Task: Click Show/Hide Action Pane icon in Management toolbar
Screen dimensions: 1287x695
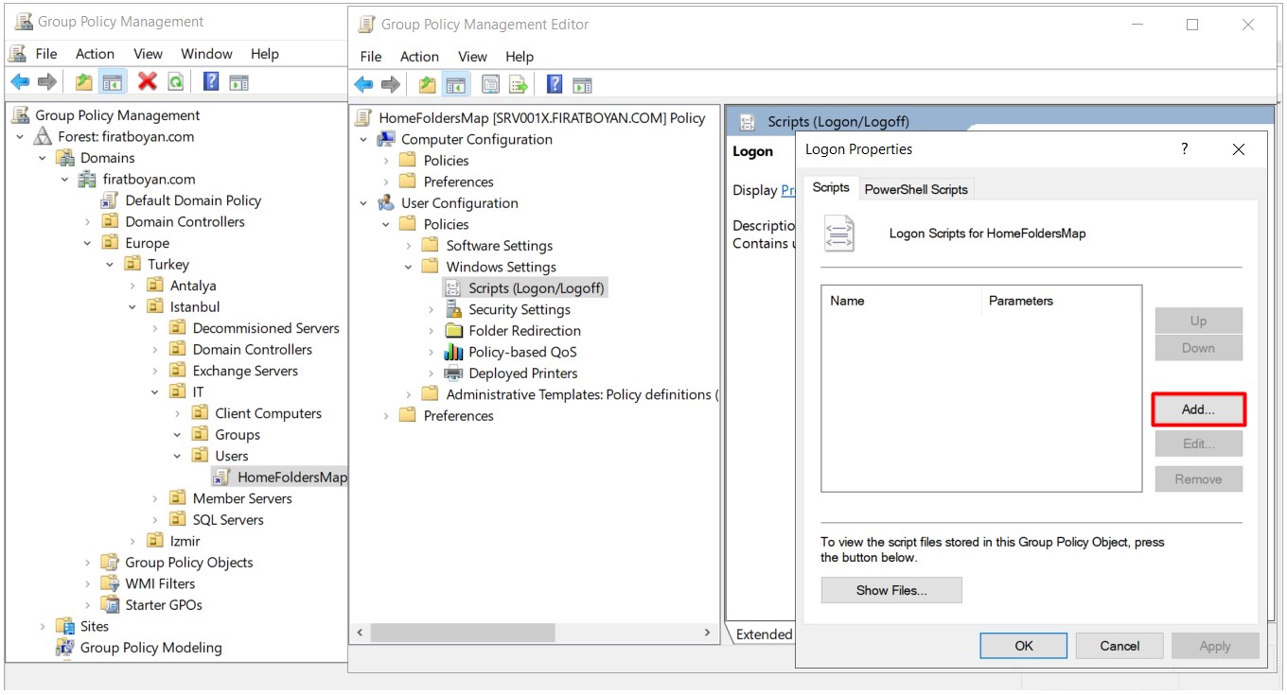Action: pyautogui.click(x=239, y=82)
